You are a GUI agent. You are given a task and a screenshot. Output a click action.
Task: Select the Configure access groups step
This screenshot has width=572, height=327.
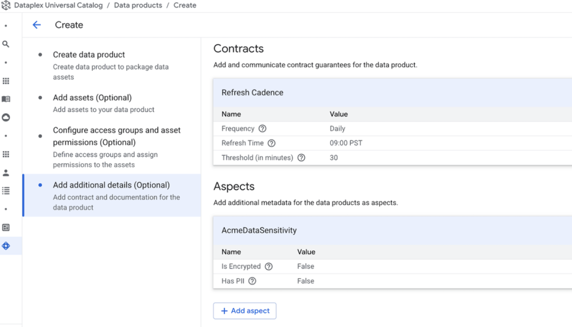point(117,136)
